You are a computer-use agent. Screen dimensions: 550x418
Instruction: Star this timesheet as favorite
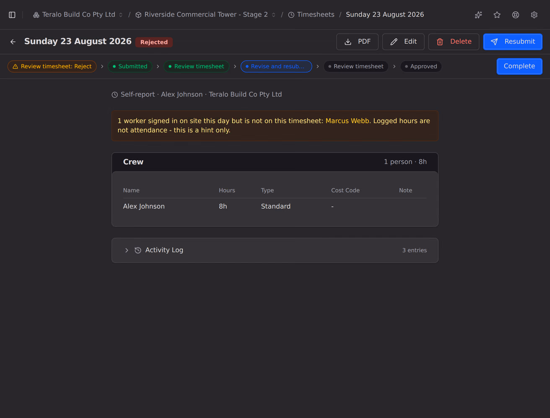pyautogui.click(x=497, y=15)
